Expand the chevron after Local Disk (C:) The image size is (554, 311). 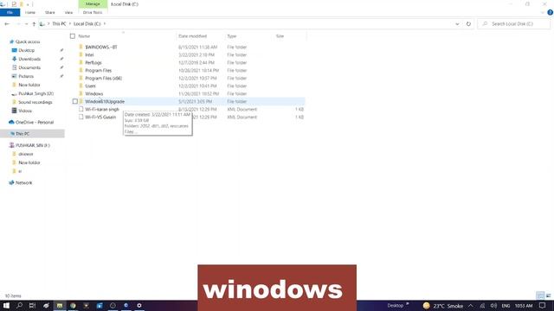point(105,24)
